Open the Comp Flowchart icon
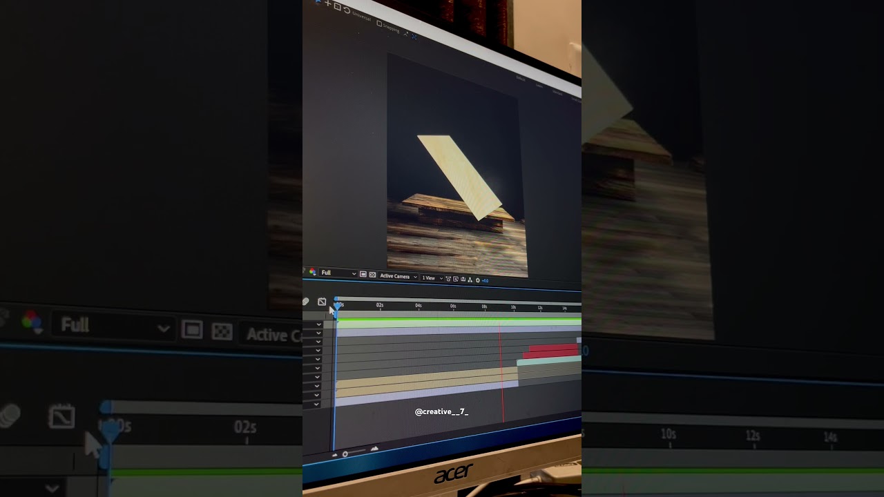 [470, 280]
